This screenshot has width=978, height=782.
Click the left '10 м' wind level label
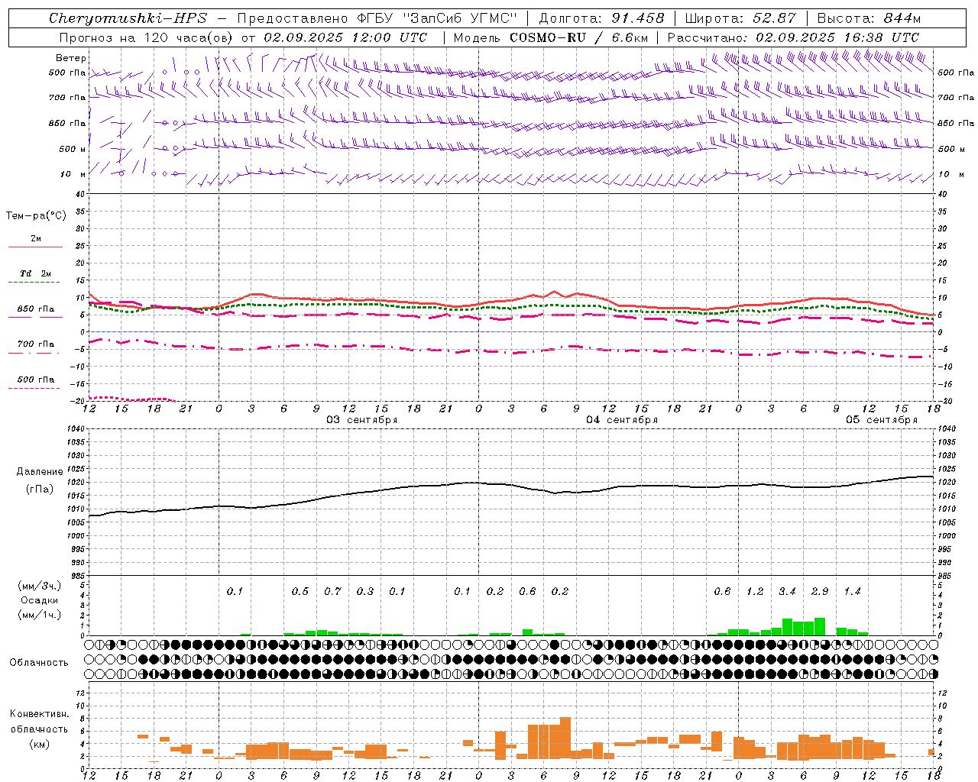coord(73,174)
